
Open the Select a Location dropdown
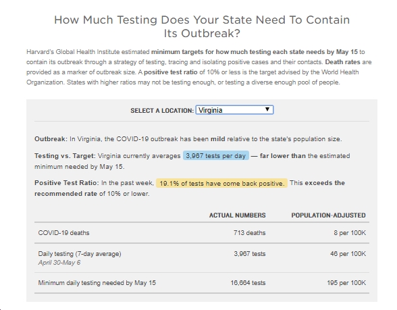click(x=234, y=110)
